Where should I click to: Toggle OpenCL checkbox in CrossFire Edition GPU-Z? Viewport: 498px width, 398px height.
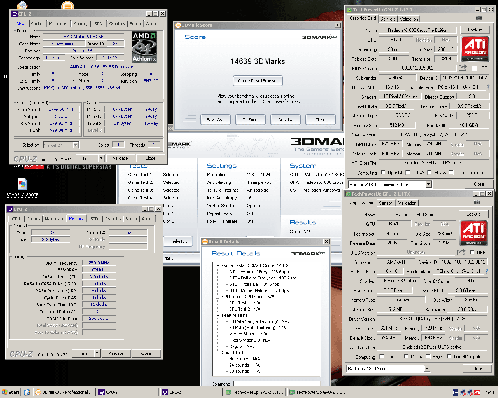pos(383,173)
